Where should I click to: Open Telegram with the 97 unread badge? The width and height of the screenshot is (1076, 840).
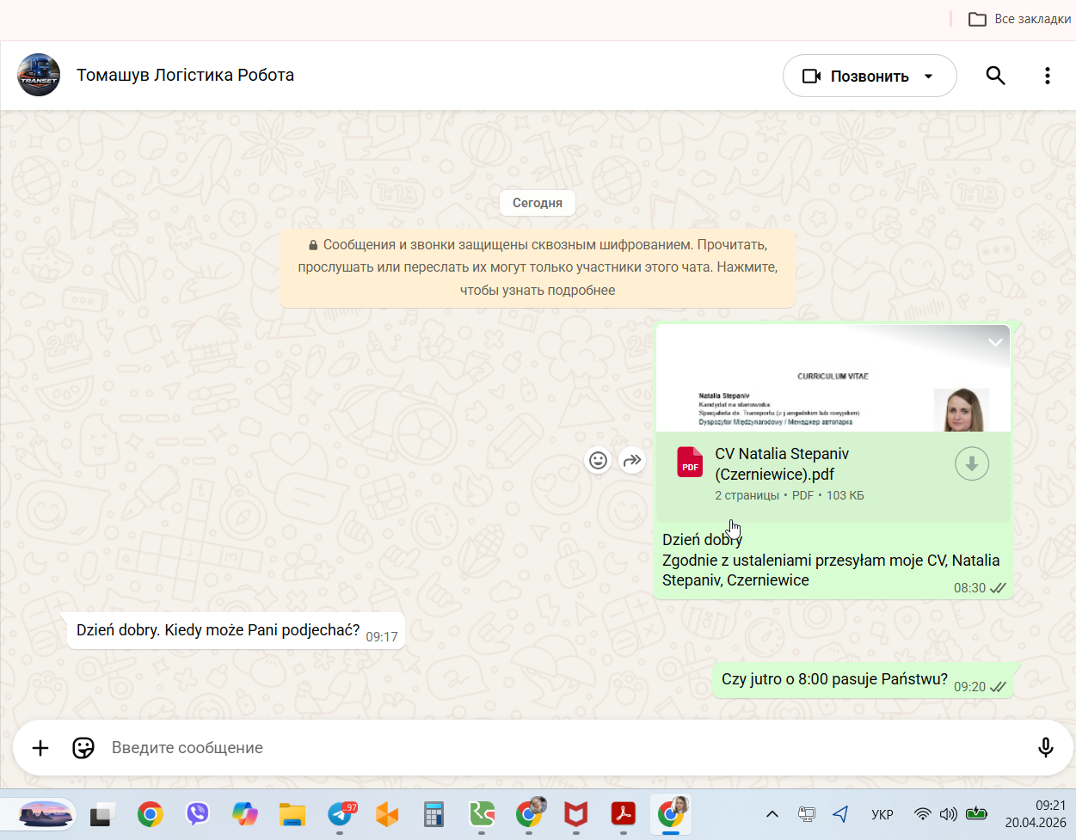coord(341,814)
